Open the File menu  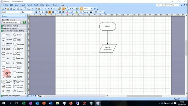[6, 5]
